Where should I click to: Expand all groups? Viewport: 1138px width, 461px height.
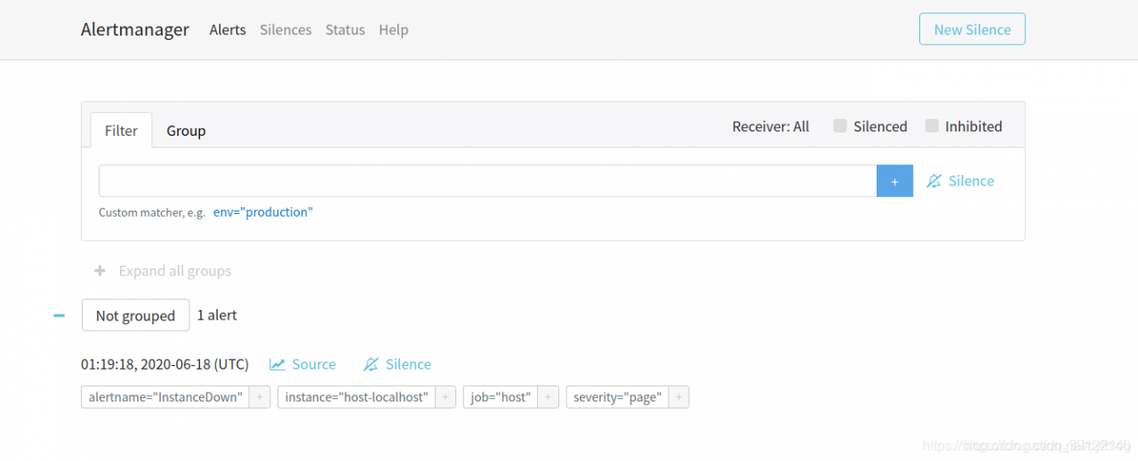pos(163,271)
